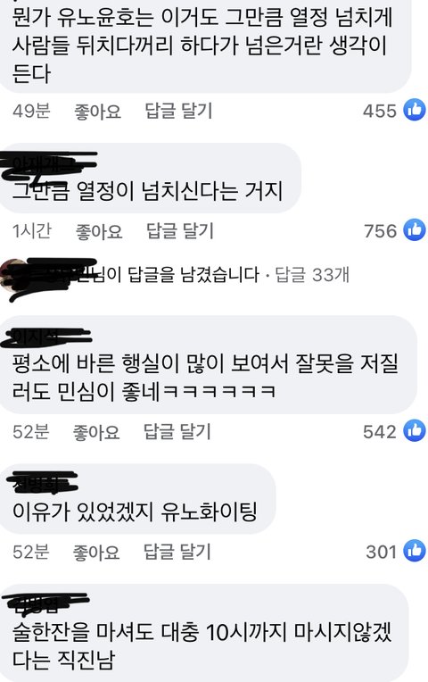Click the like thumb icon beside 756

(414, 230)
